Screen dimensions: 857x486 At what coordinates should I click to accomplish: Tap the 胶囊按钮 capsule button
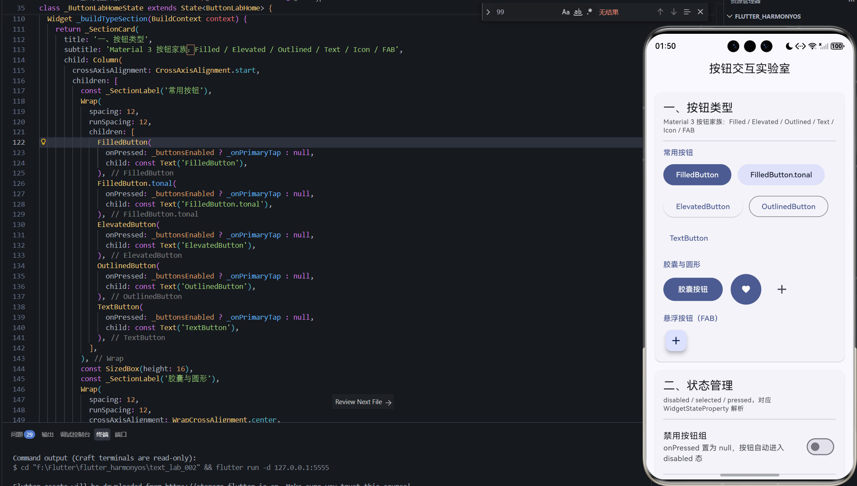[693, 289]
